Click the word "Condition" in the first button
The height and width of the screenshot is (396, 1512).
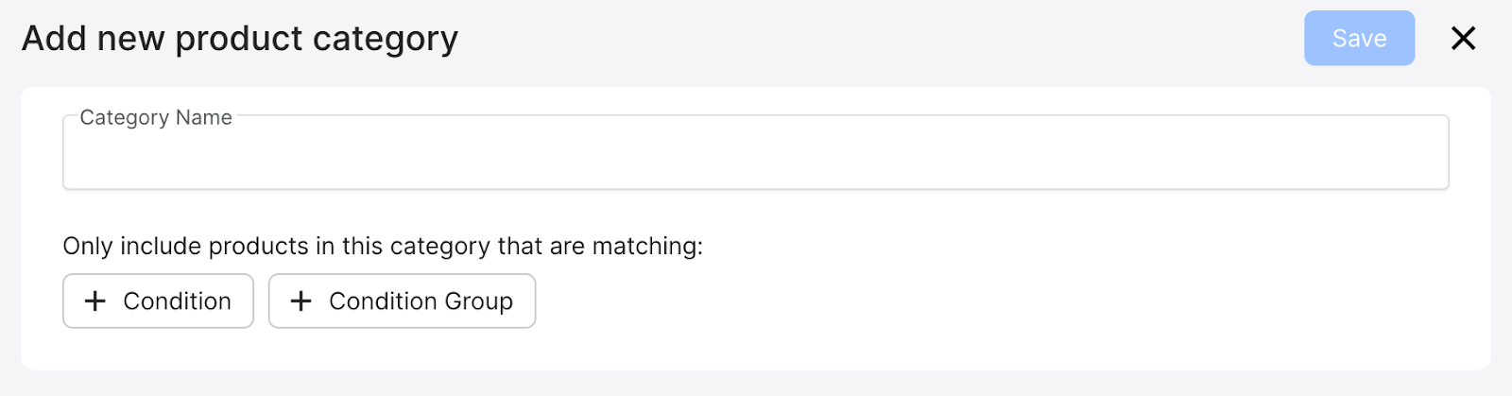[x=177, y=301]
